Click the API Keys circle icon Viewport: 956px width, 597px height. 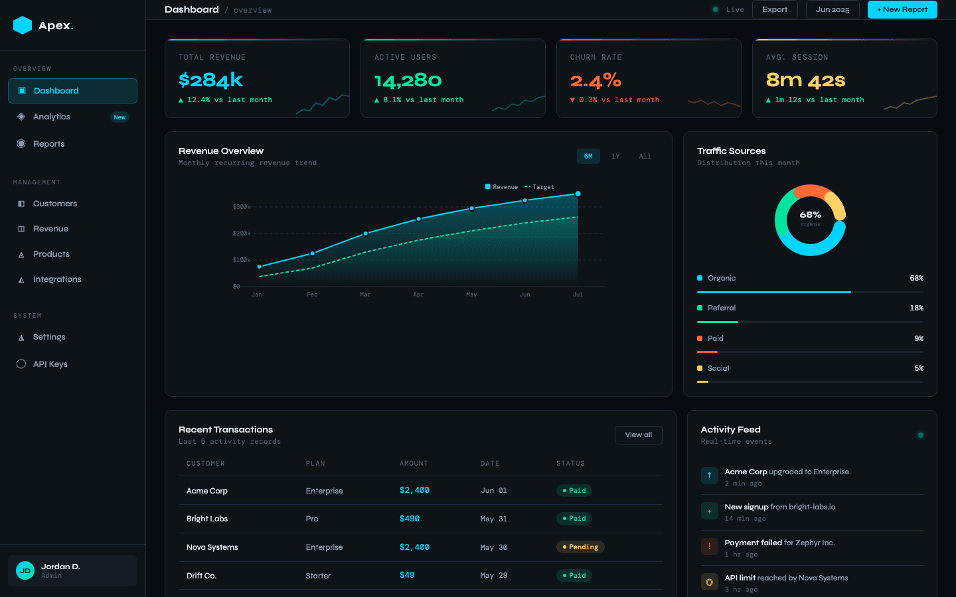21,364
